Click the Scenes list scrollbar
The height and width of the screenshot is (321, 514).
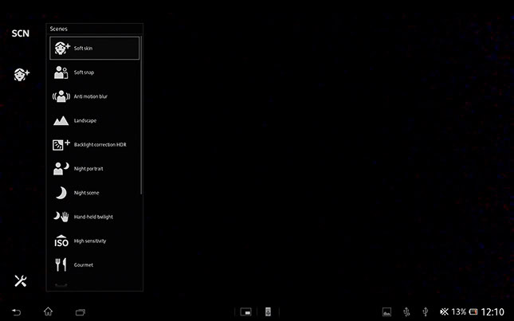click(x=142, y=112)
